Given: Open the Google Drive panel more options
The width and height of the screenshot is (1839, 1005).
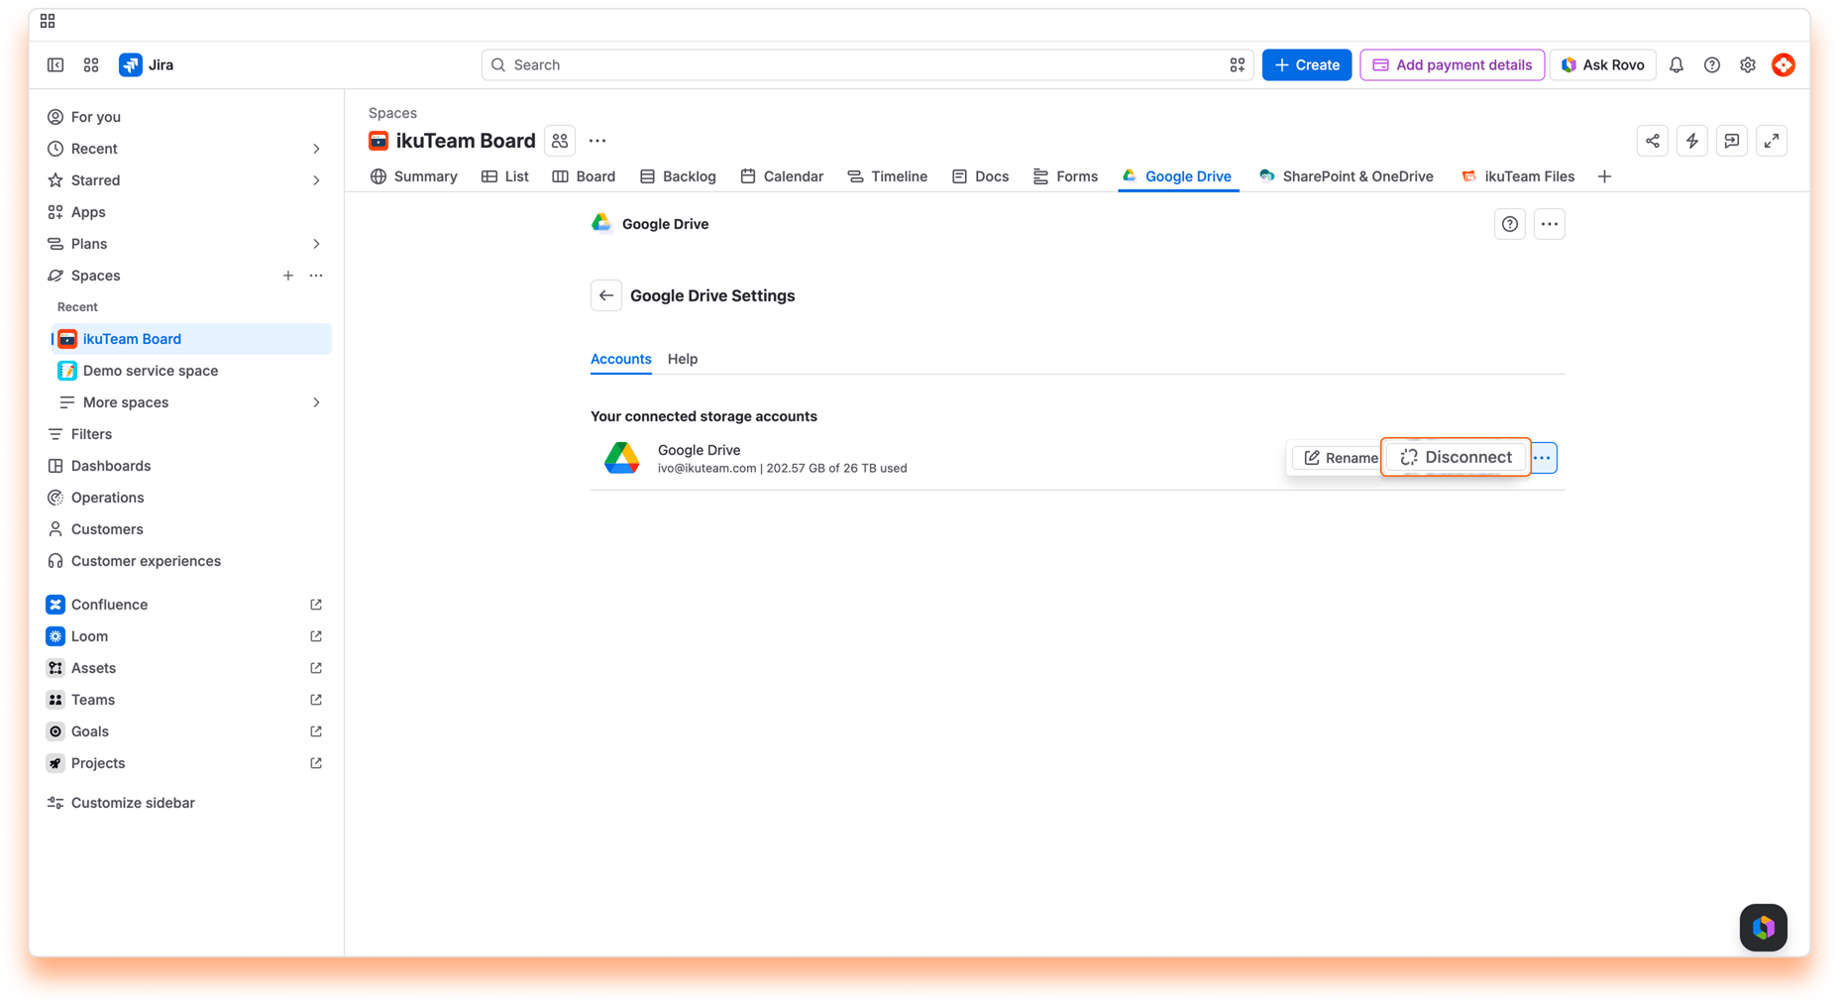Looking at the screenshot, I should (x=1550, y=224).
